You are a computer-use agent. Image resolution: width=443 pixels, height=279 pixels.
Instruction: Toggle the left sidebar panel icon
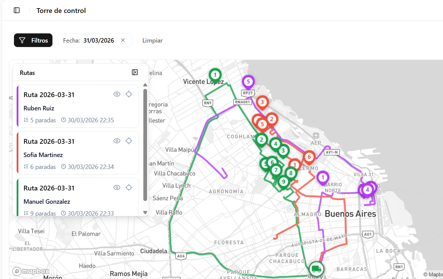(x=17, y=10)
